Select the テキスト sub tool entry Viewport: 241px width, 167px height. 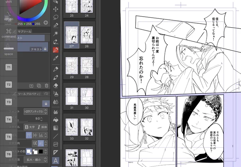(33, 47)
